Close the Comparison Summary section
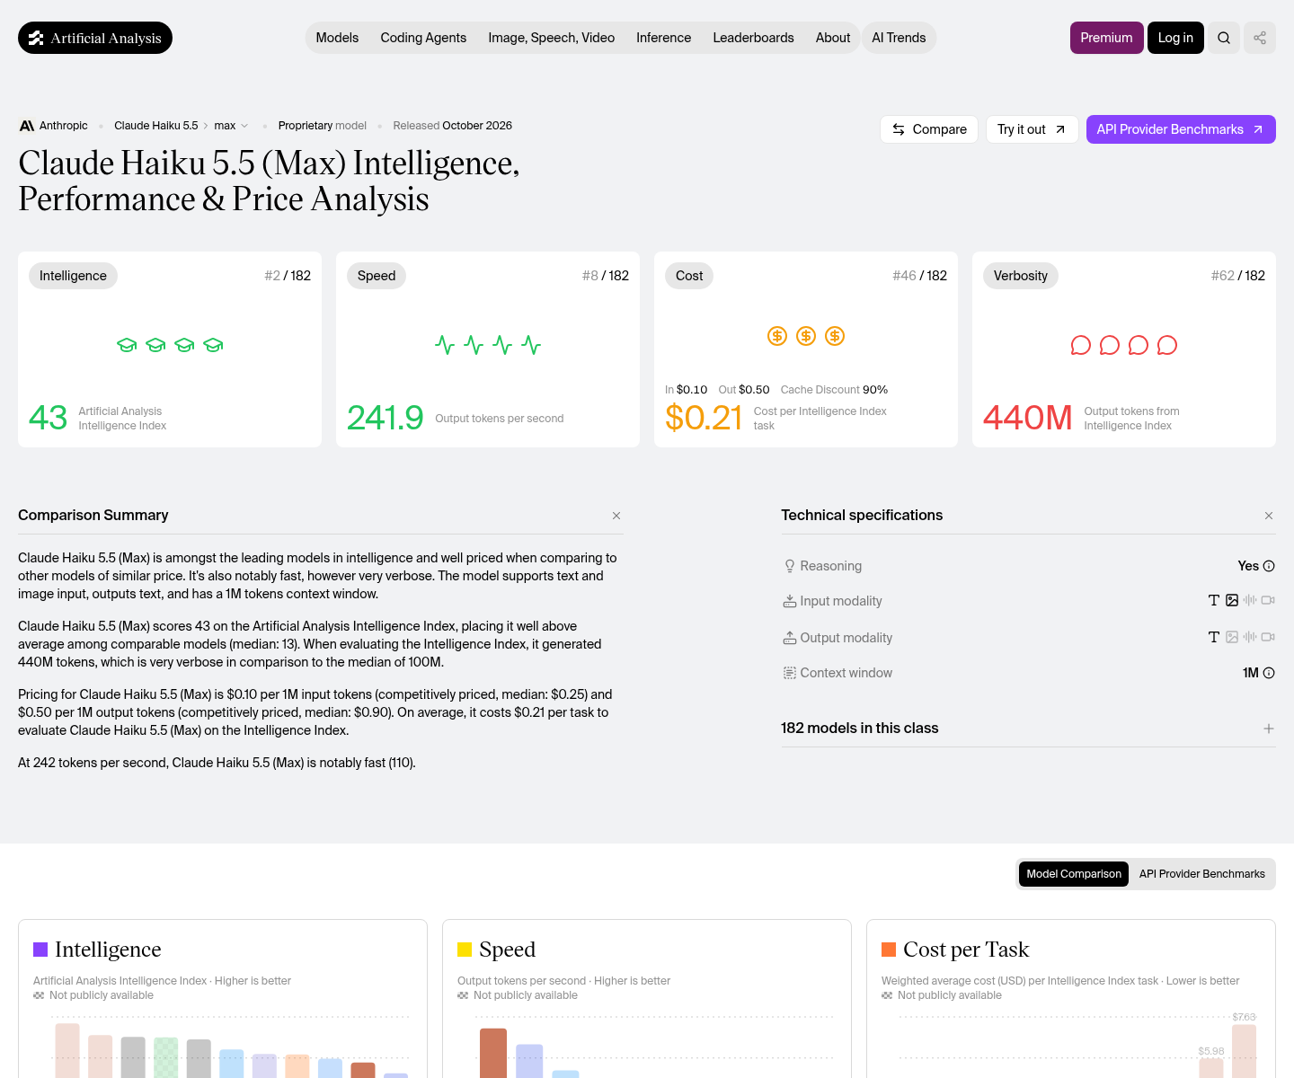The height and width of the screenshot is (1078, 1294). (616, 516)
